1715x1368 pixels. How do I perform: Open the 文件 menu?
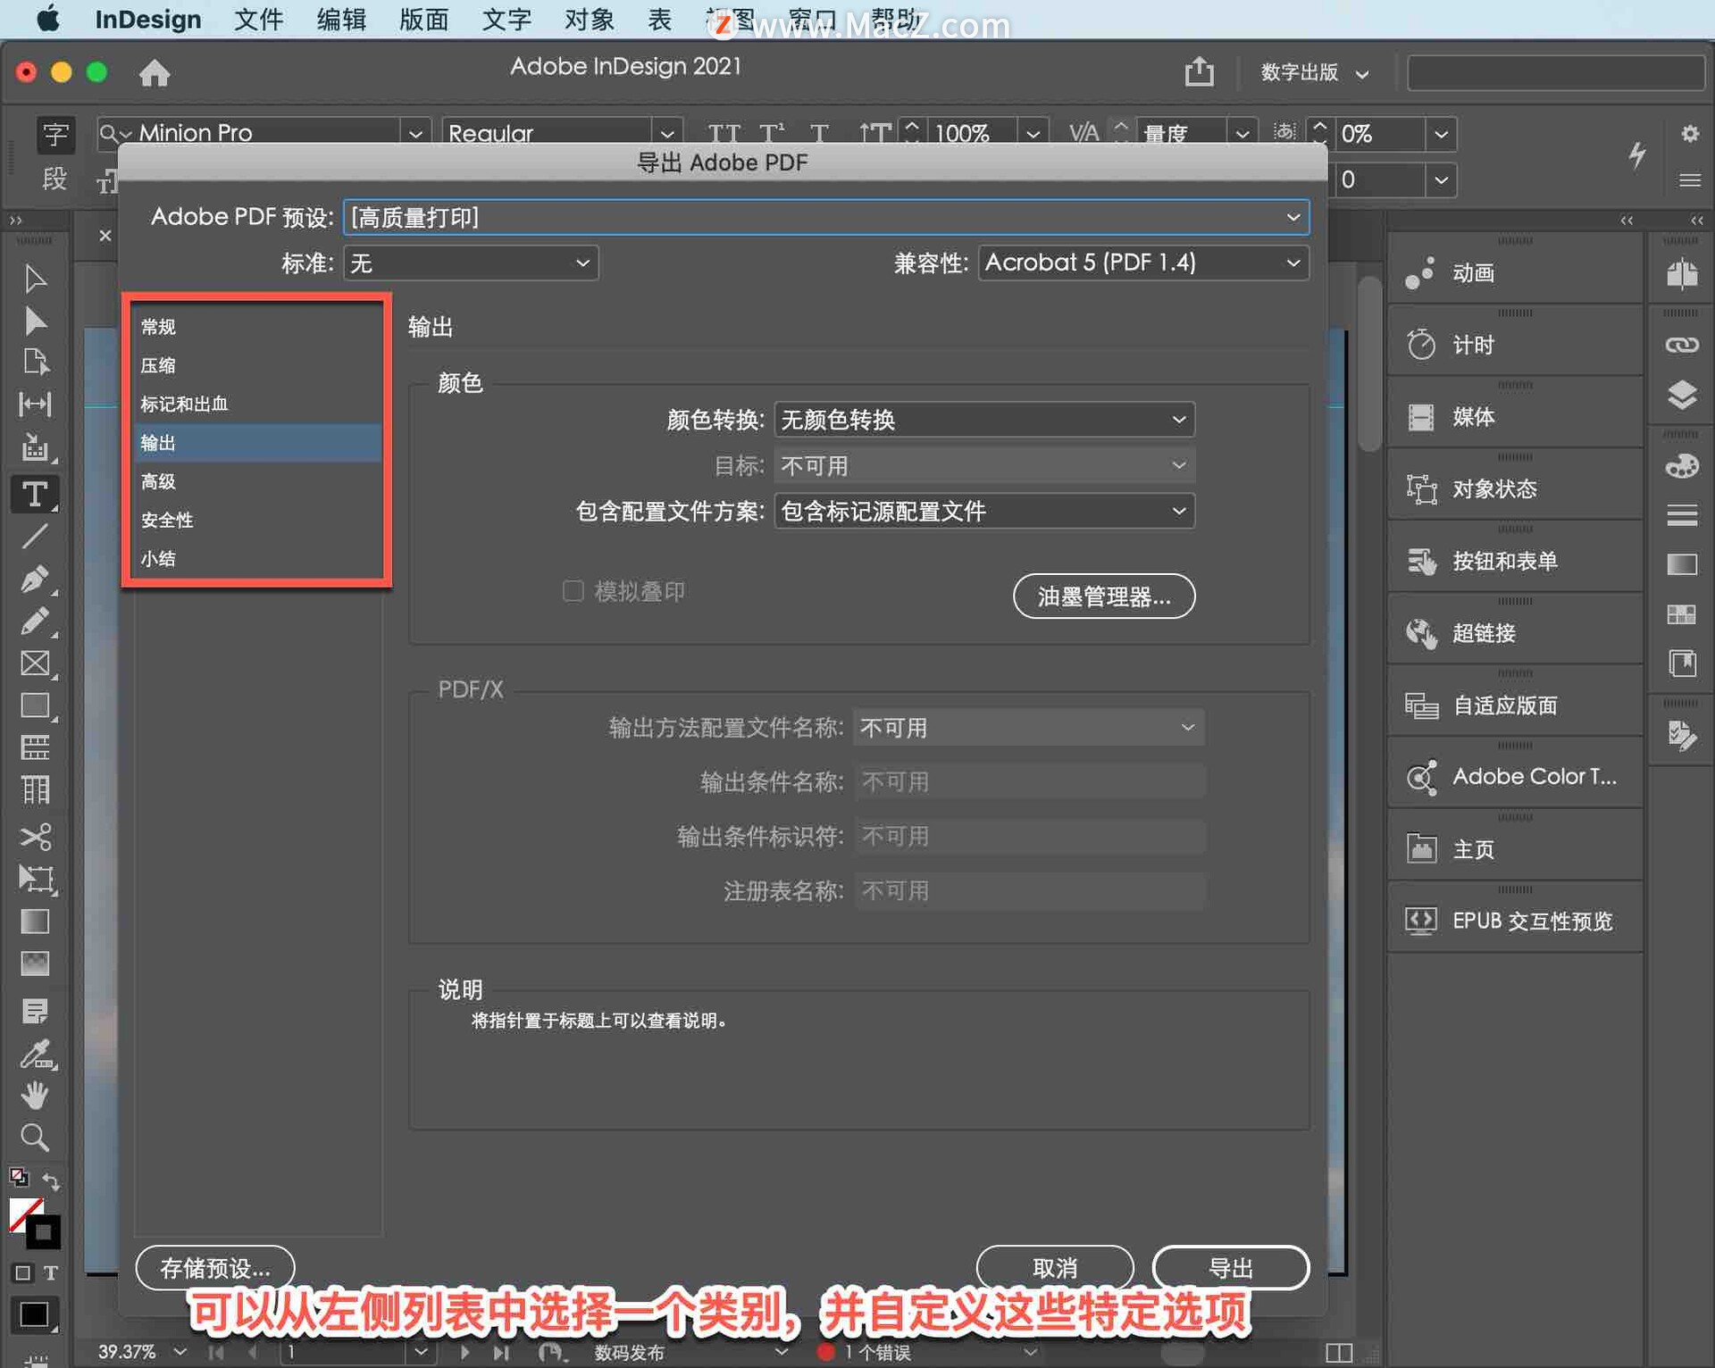pos(258,19)
